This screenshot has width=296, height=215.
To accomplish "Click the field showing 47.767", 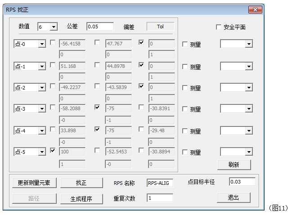I will pos(118,44).
